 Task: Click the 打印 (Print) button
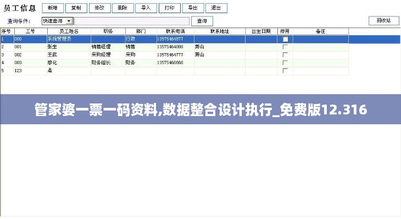[170, 8]
